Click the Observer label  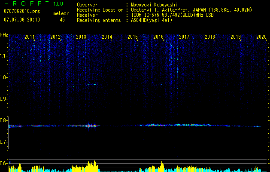tap(87, 5)
